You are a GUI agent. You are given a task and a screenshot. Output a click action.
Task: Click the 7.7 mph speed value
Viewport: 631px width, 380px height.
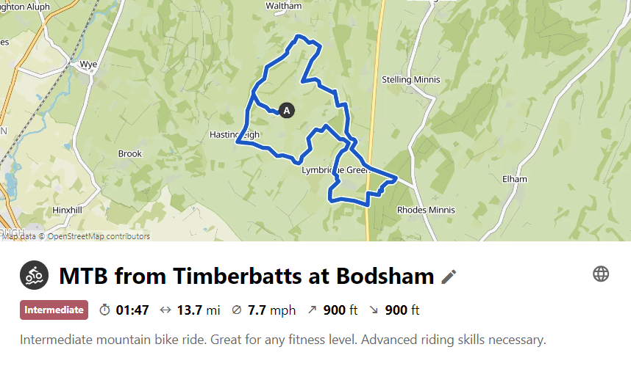point(271,310)
